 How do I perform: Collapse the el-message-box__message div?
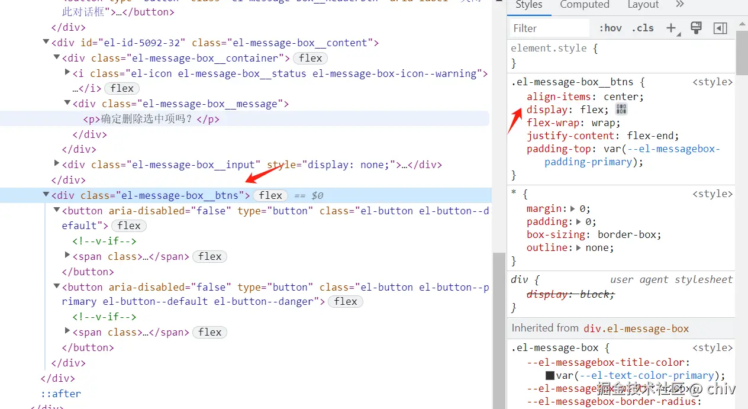coord(67,103)
